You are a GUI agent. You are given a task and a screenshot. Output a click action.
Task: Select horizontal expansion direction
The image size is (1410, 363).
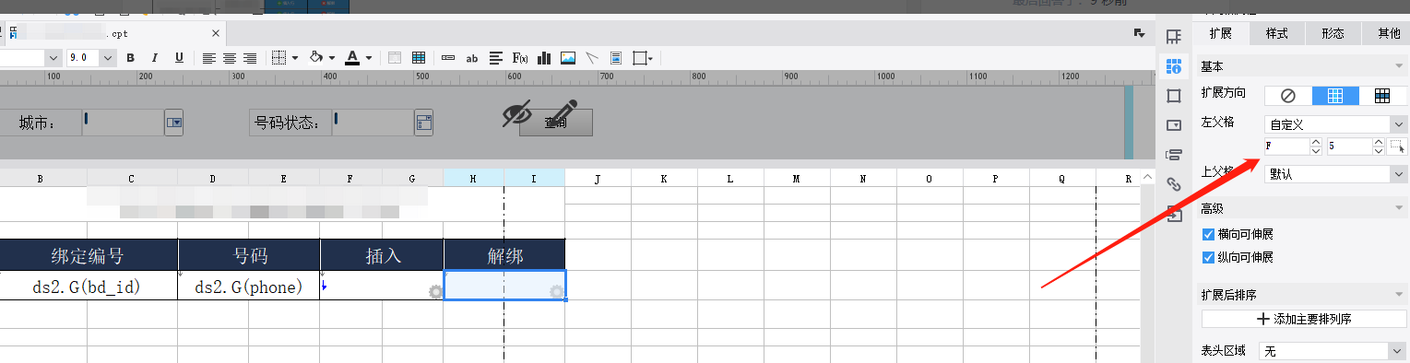click(1382, 96)
